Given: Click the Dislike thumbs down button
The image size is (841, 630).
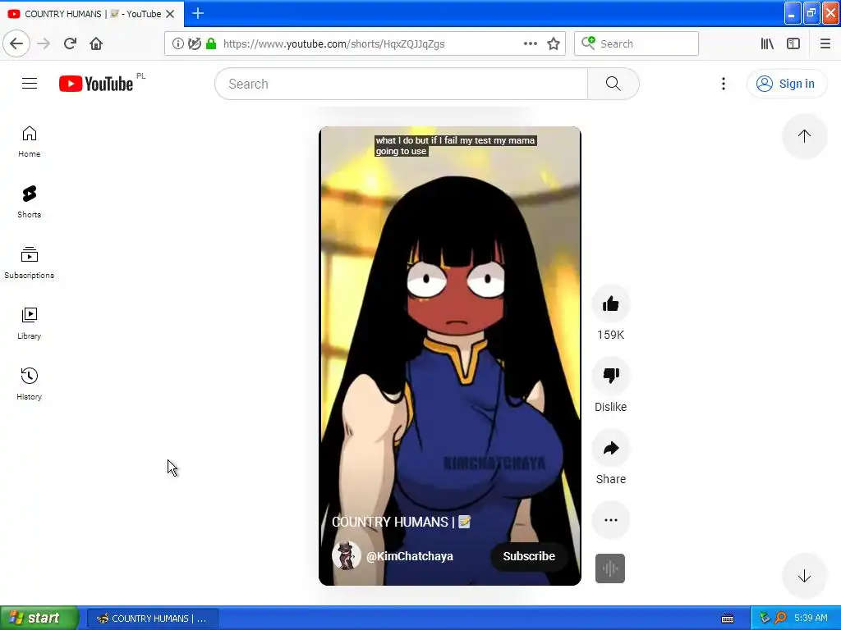Looking at the screenshot, I should (x=610, y=376).
